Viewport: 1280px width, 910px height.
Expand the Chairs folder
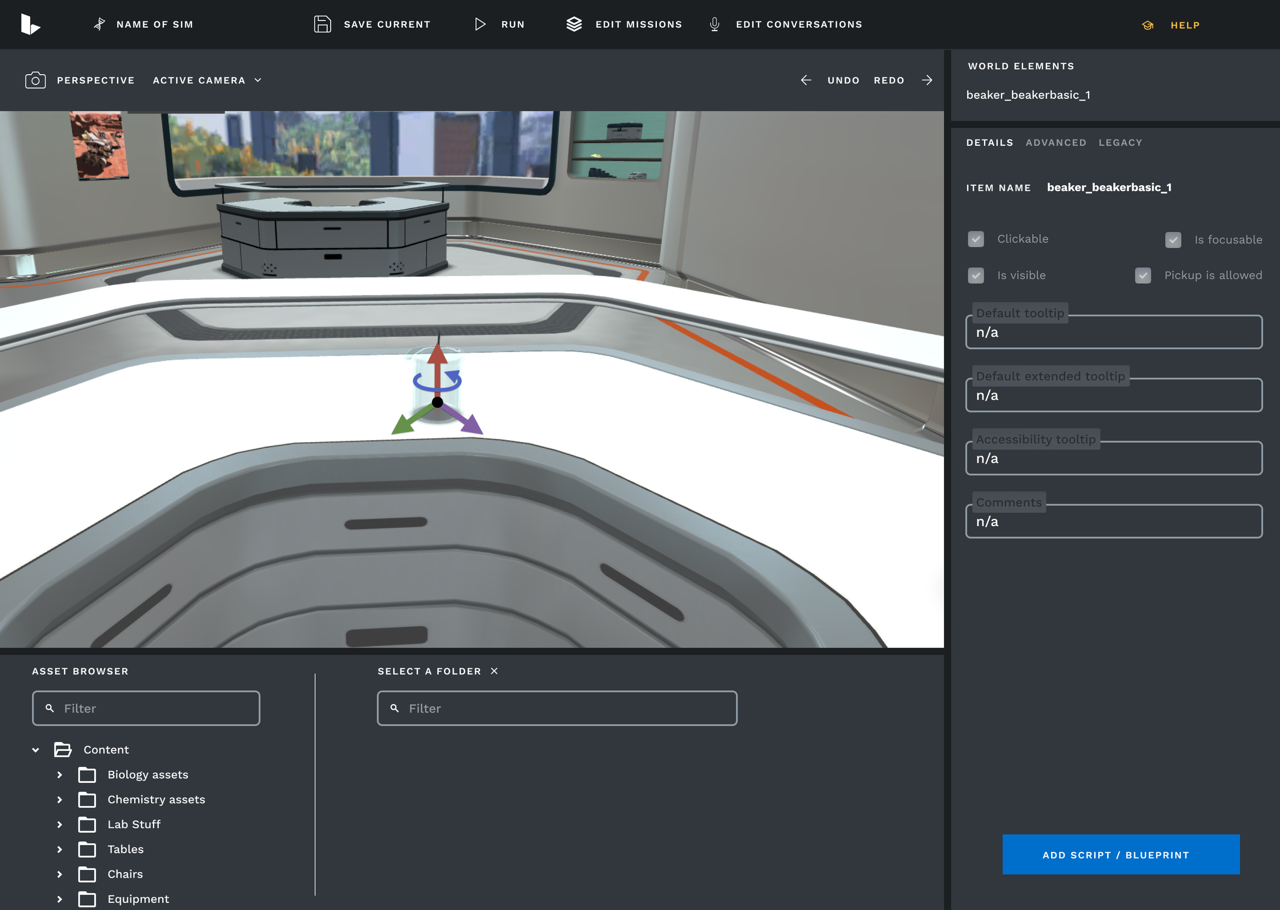pos(59,874)
